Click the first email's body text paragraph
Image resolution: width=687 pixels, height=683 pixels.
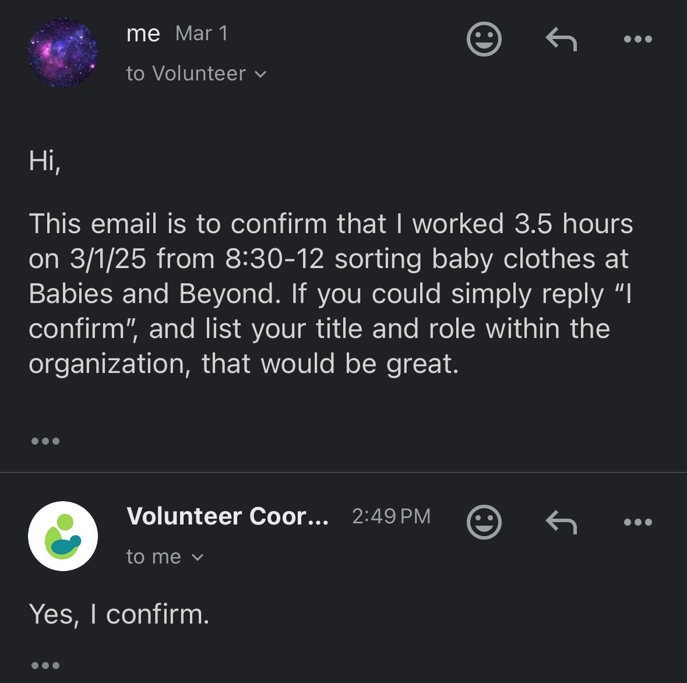(x=330, y=293)
